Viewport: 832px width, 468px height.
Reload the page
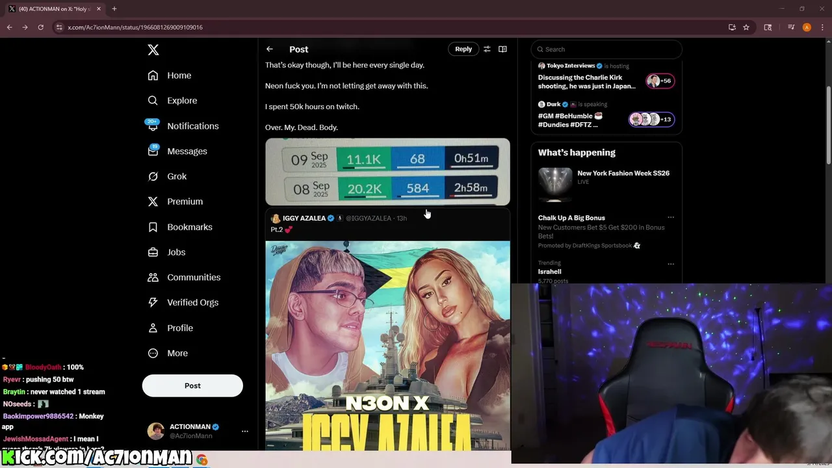(40, 27)
